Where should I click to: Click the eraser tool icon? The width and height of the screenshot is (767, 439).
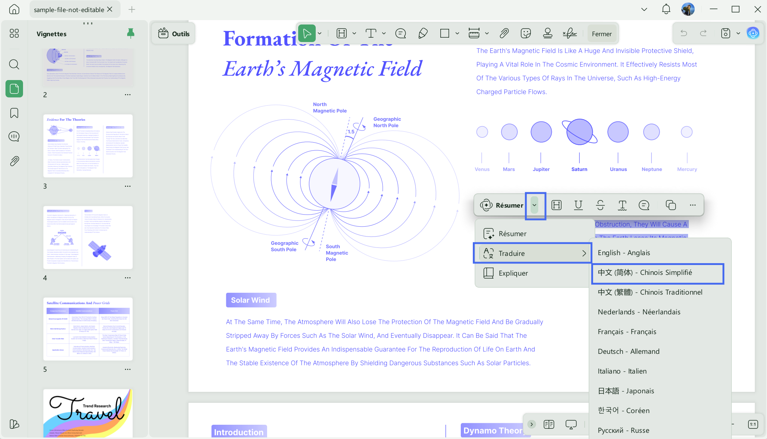pyautogui.click(x=423, y=34)
